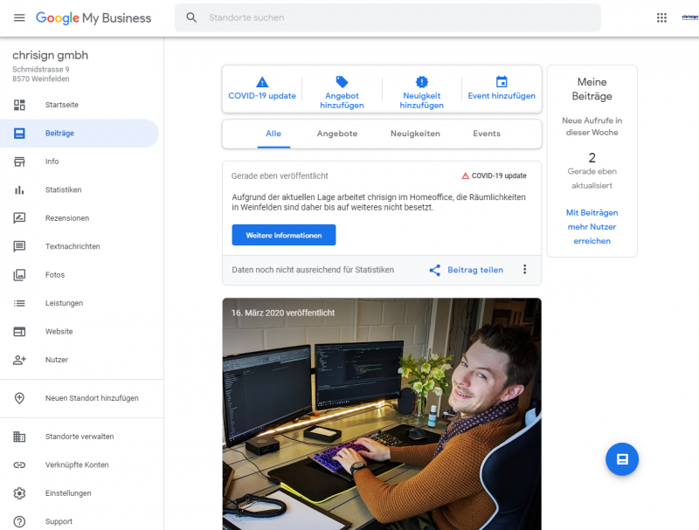Click the Einstellungen gear icon
The image size is (699, 530).
(19, 493)
